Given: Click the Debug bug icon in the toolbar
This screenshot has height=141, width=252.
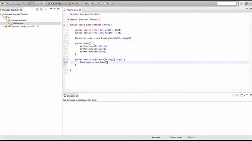Looking at the screenshot, I should click(x=49, y=4).
